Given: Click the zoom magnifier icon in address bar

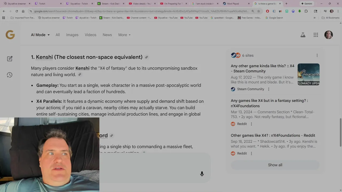Looking at the screenshot, I should 253,11.
